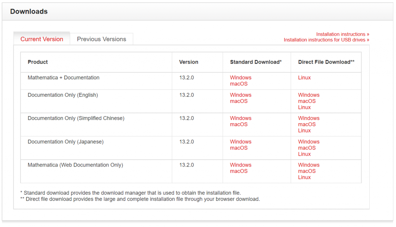396x227 pixels.
Task: Download Japanese documentation direct Windows file
Action: (x=309, y=142)
